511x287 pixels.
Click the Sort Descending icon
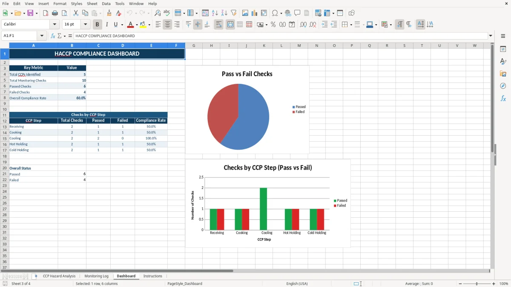224,13
